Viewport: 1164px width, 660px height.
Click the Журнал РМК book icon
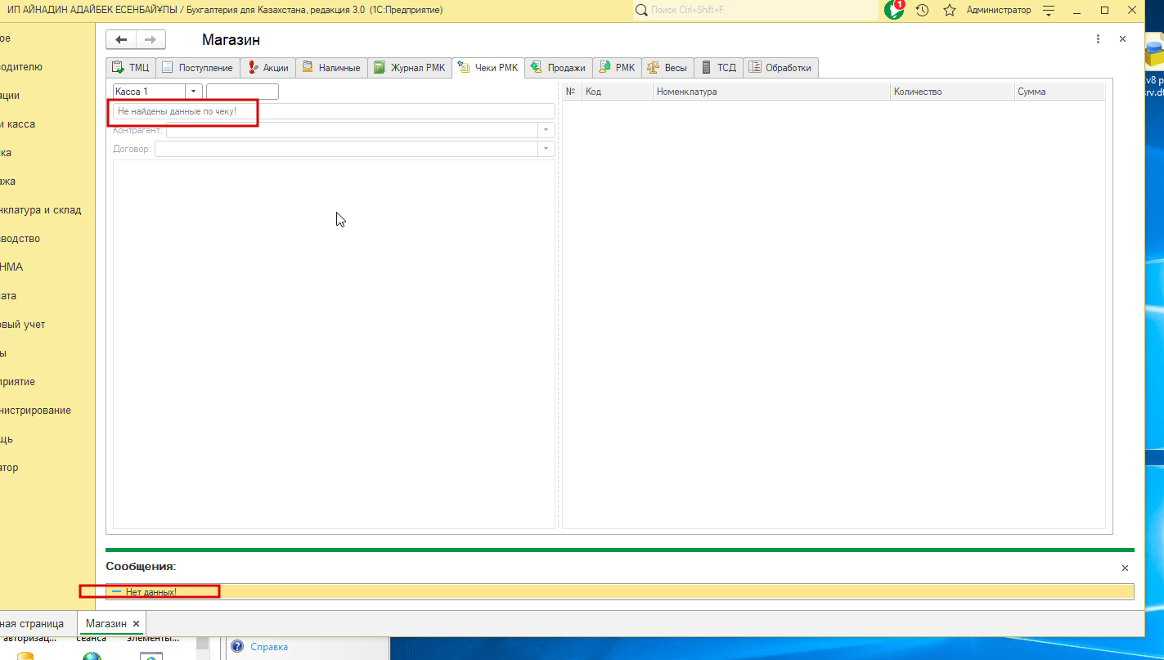(x=380, y=68)
